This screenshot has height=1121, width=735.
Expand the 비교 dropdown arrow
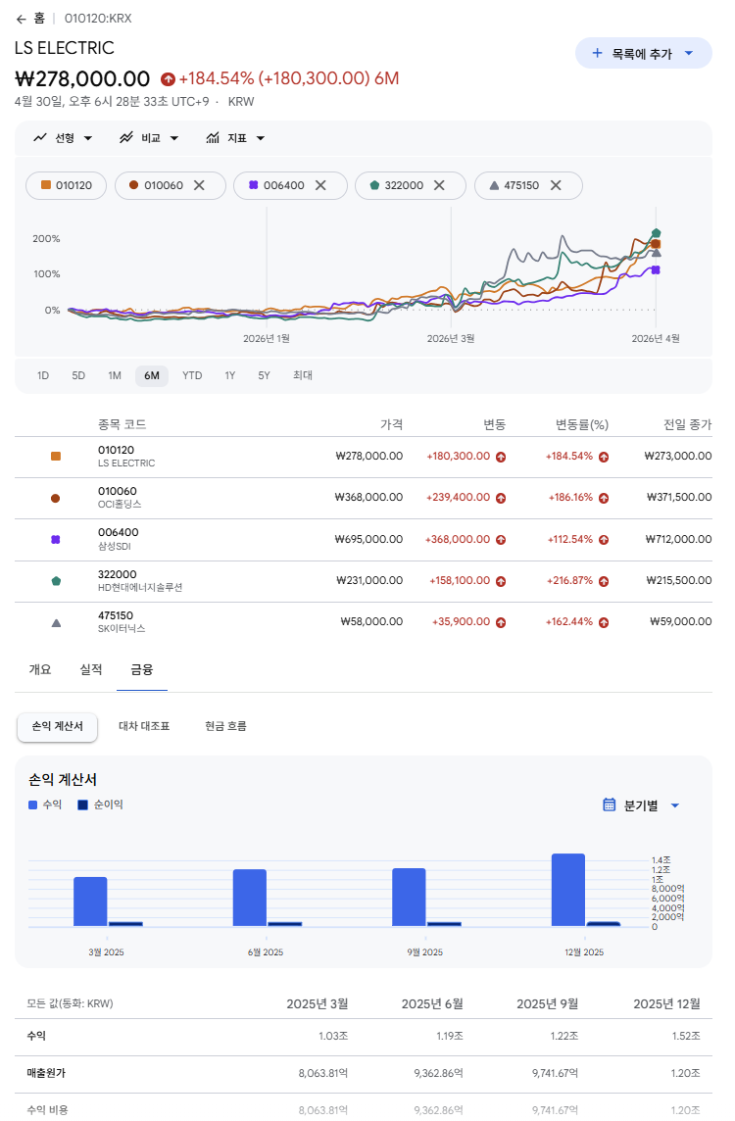(x=173, y=138)
